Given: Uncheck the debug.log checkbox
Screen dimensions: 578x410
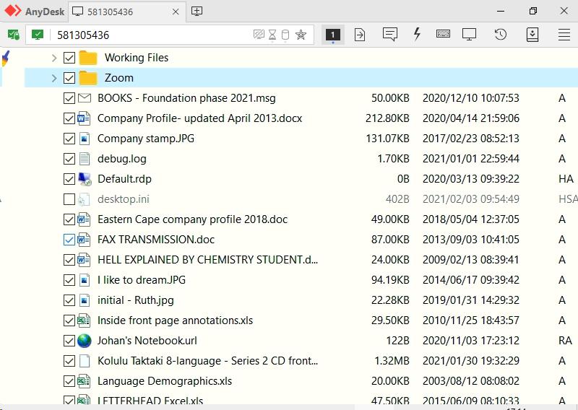Looking at the screenshot, I should tap(69, 159).
